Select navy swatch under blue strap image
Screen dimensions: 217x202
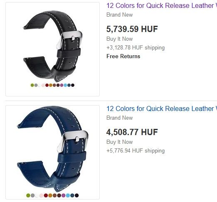coord(72,195)
